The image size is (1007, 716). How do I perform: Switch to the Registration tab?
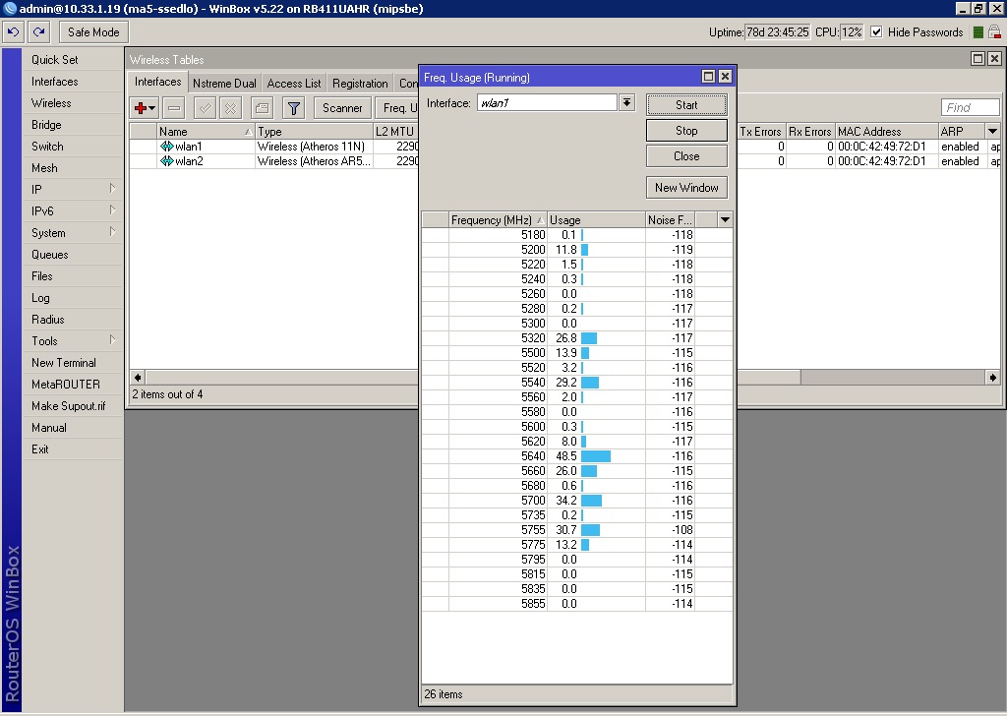pos(360,84)
